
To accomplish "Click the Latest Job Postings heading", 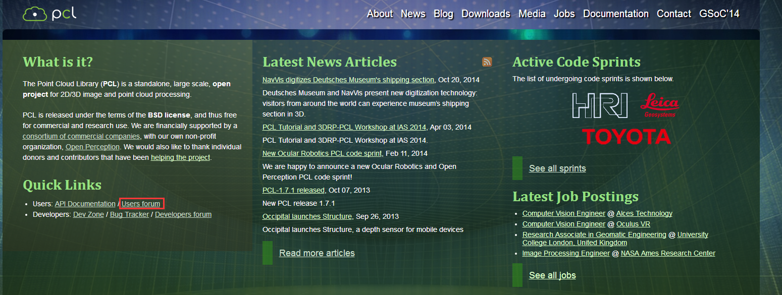I will [576, 197].
